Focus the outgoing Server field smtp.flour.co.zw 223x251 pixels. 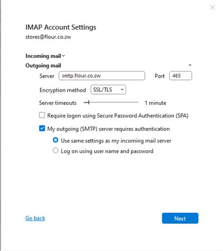click(102, 76)
